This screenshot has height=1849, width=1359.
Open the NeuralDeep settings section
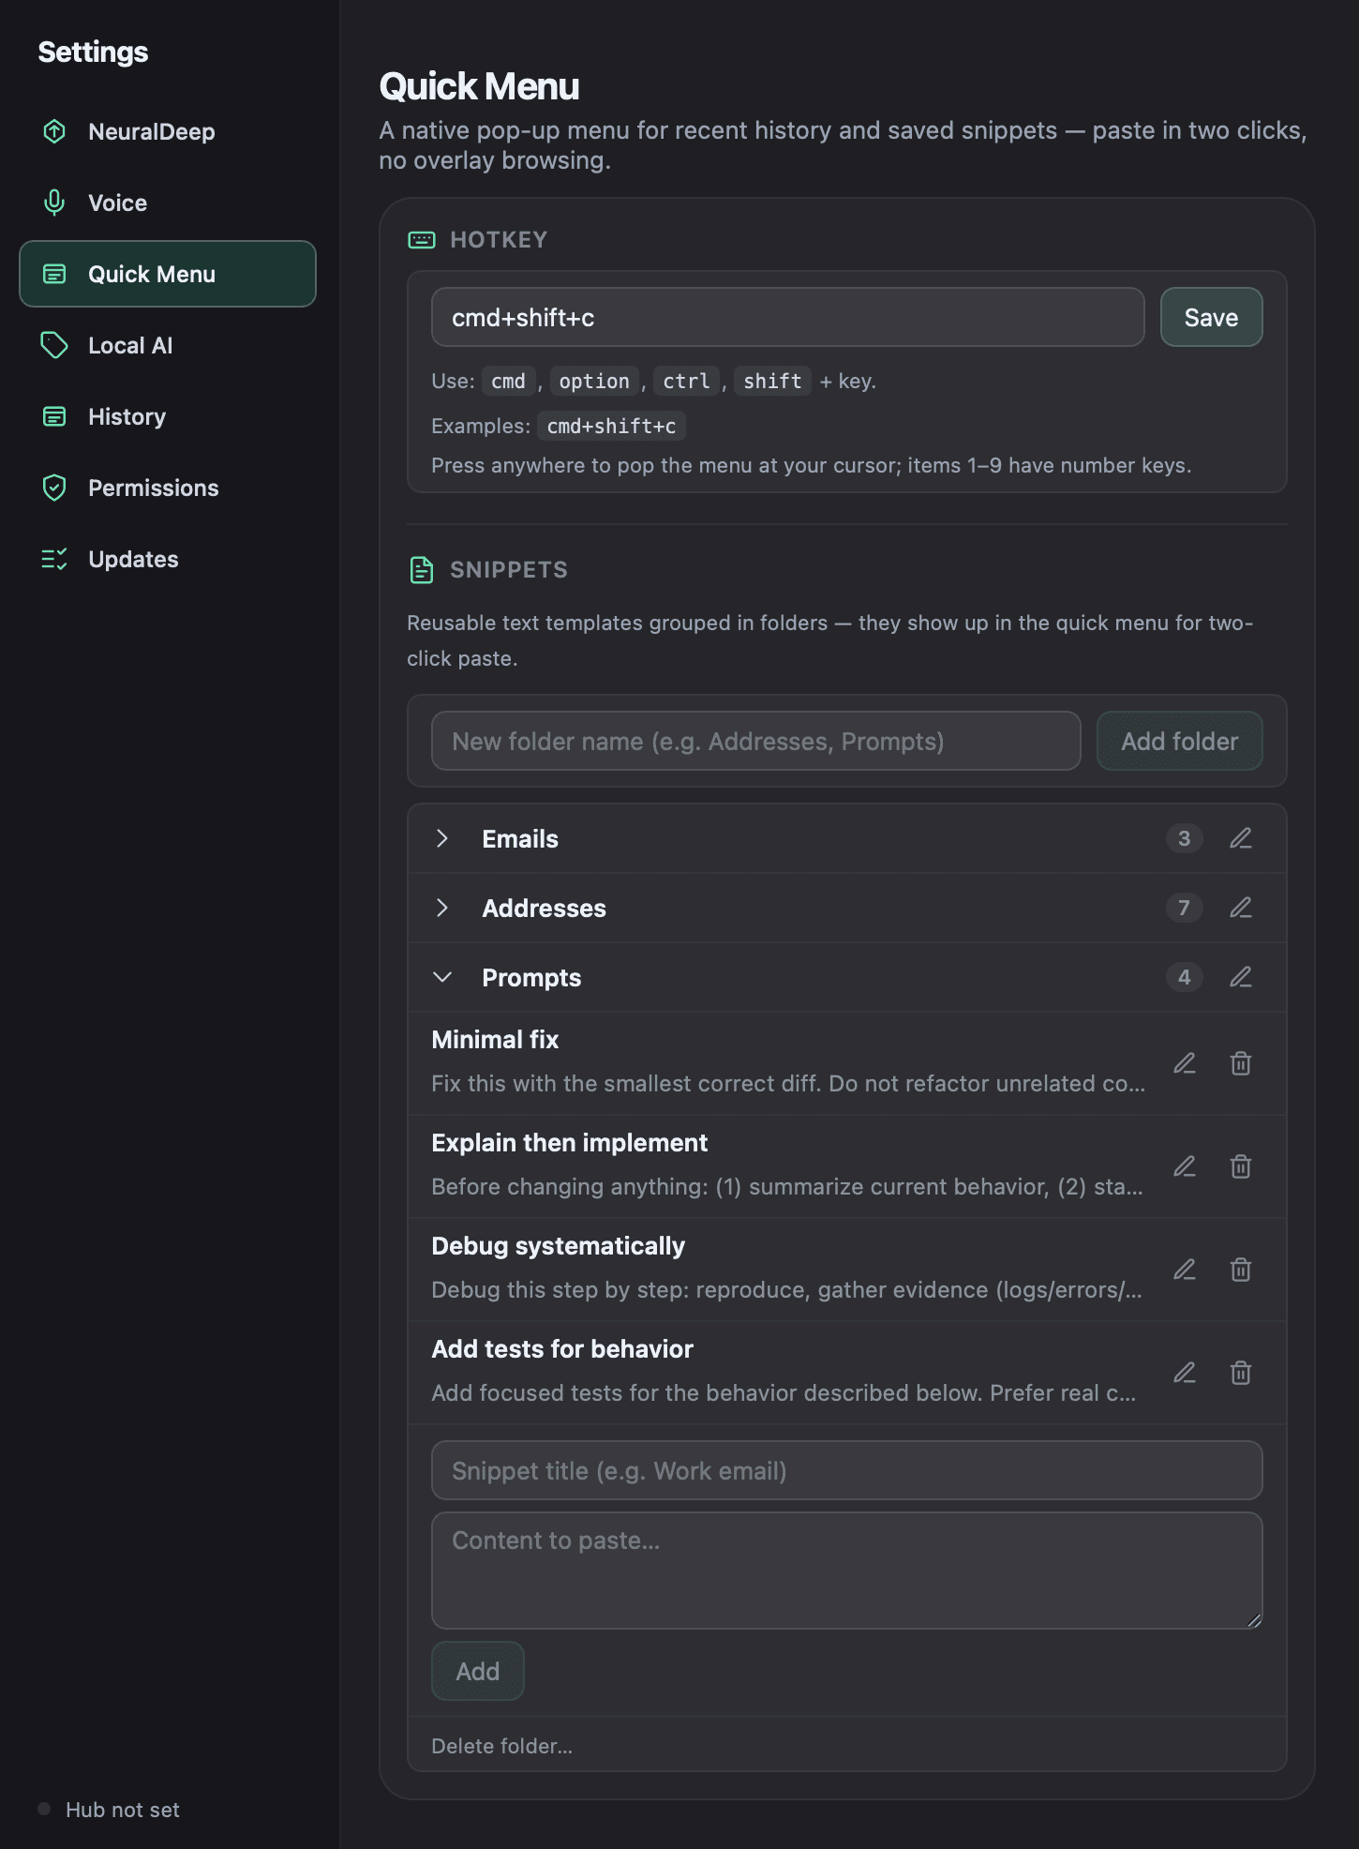(168, 131)
